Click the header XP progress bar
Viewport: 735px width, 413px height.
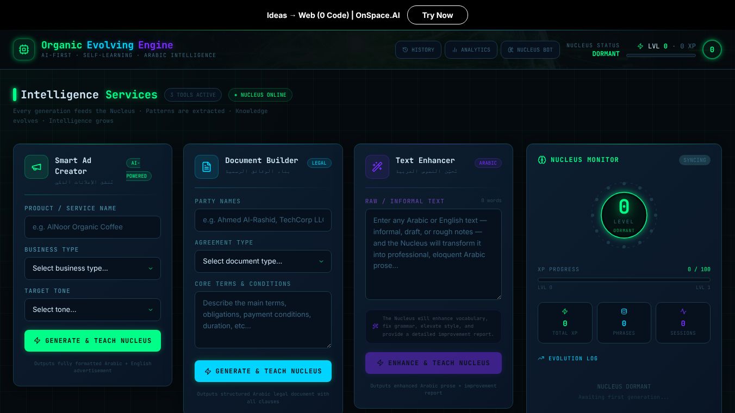pos(661,55)
